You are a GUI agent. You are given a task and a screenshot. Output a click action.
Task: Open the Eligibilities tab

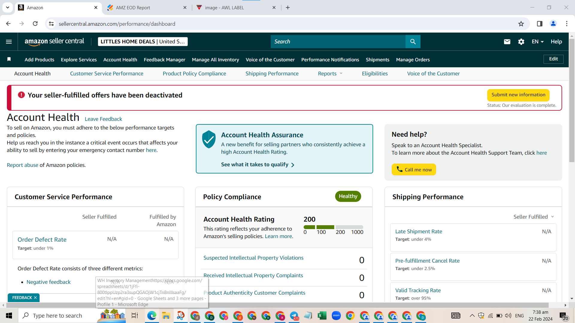point(375,74)
